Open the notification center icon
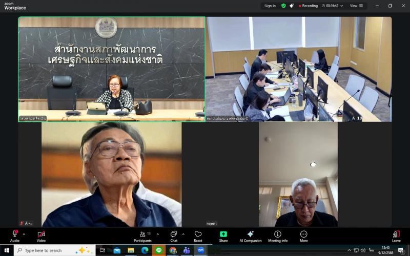The image size is (410, 256). pos(401,250)
